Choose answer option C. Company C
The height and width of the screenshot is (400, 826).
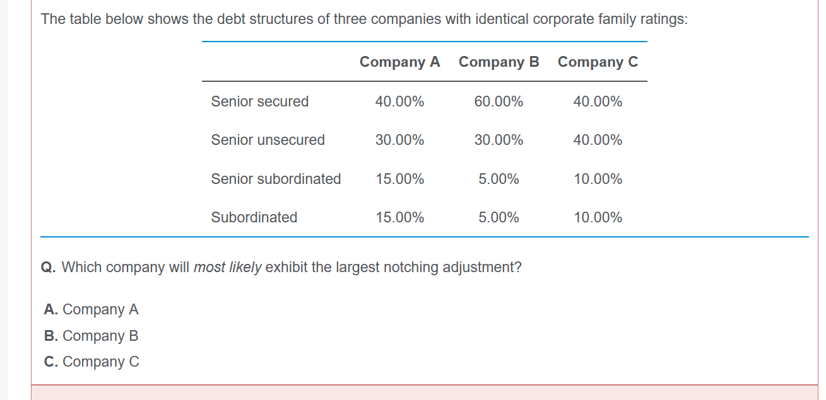pos(91,362)
